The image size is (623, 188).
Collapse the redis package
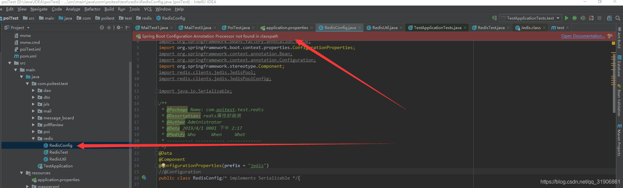(33, 138)
